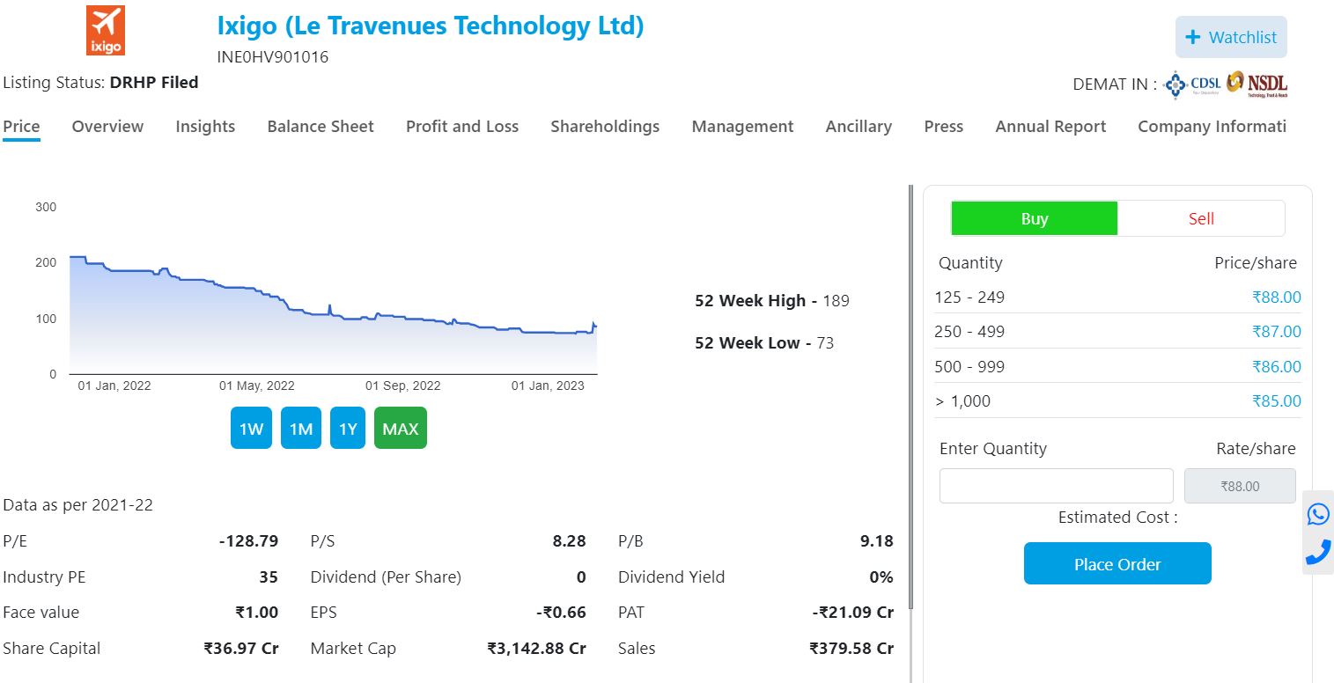Click the P/S value 8.28
Image resolution: width=1334 pixels, height=683 pixels.
click(x=569, y=541)
